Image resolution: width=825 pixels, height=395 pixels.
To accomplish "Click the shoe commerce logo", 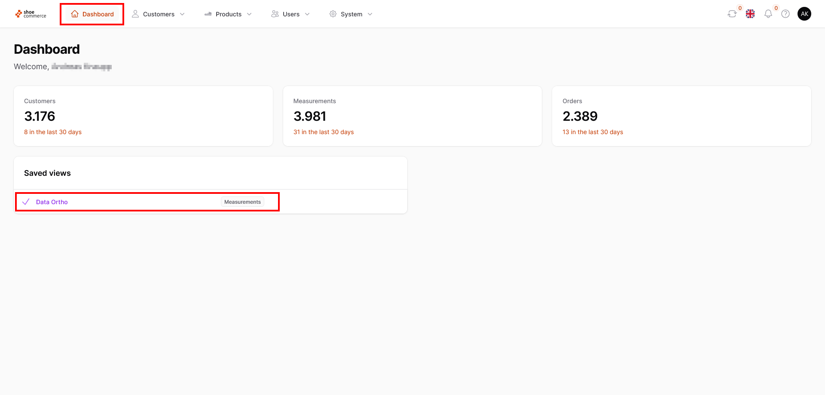I will point(31,14).
